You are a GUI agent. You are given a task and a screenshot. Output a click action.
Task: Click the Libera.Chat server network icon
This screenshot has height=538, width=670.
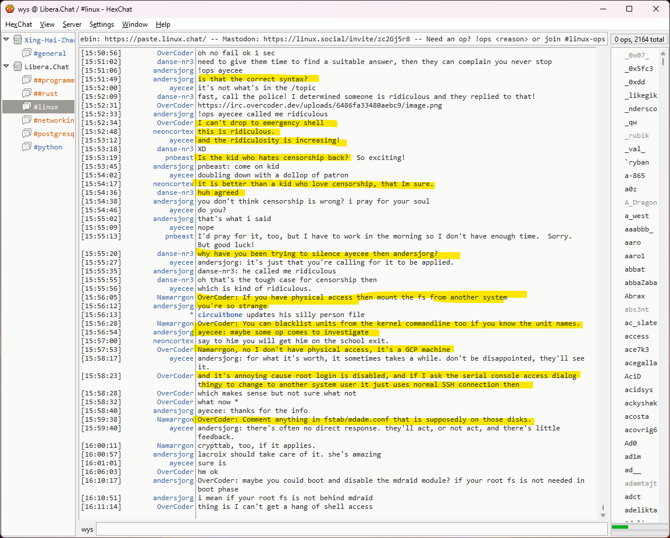point(17,67)
